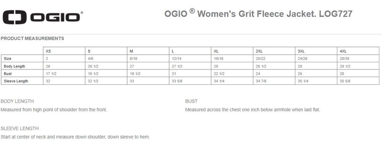Click the 28/30 size cell

click(x=358, y=59)
